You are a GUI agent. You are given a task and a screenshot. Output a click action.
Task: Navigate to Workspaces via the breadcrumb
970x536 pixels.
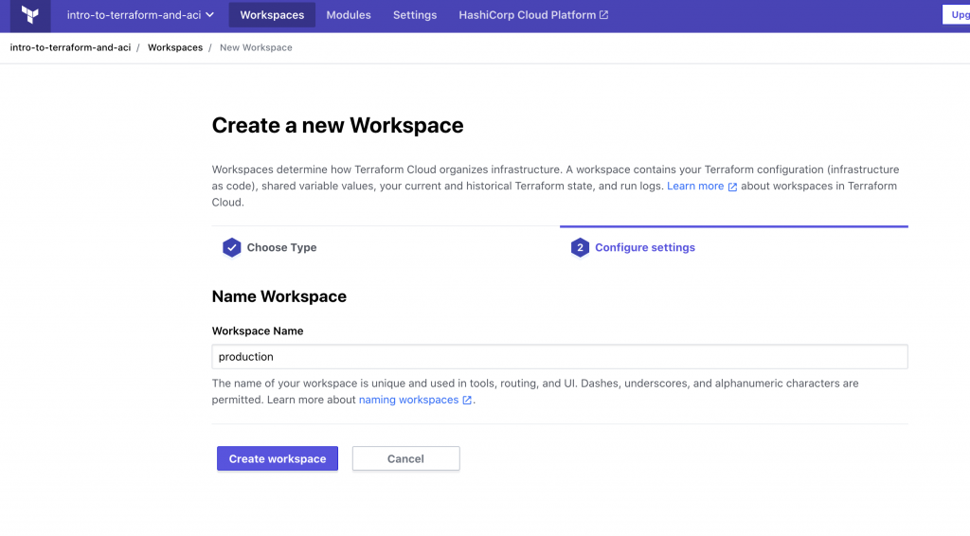coord(175,47)
